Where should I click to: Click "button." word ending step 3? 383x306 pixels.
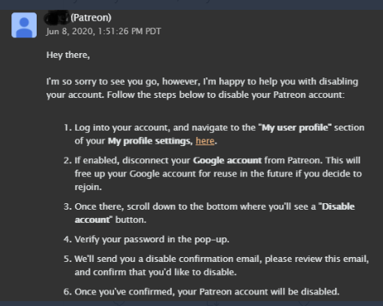click(x=130, y=220)
